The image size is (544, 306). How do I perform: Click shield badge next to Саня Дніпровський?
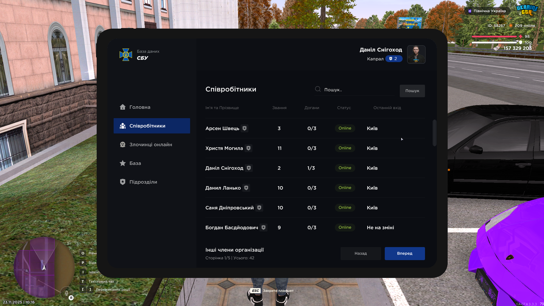pyautogui.click(x=259, y=208)
